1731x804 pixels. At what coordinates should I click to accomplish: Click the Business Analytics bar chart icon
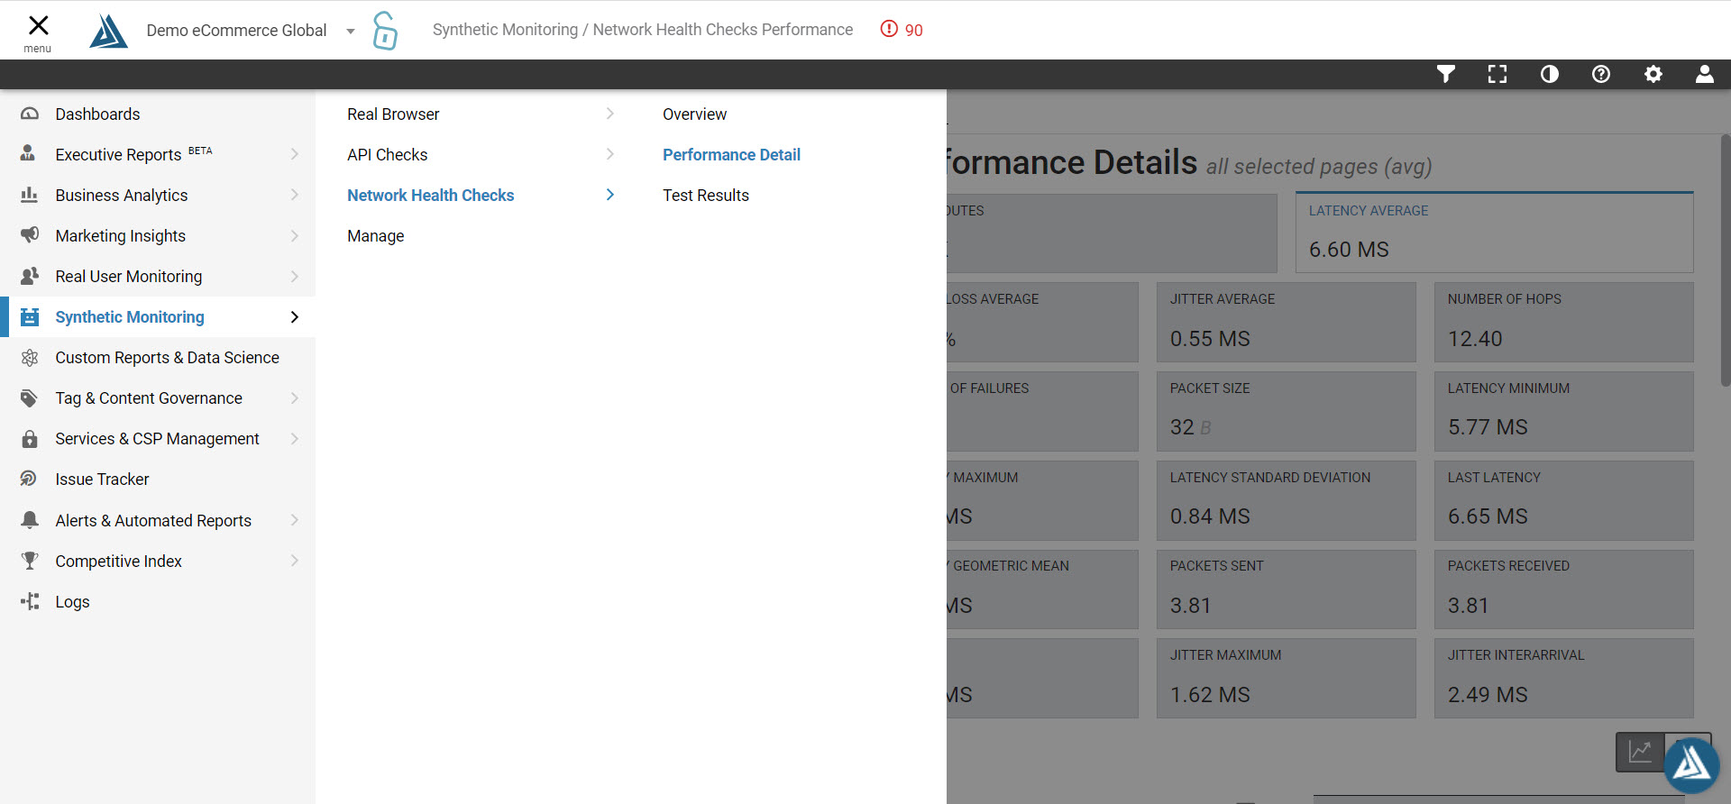point(29,195)
